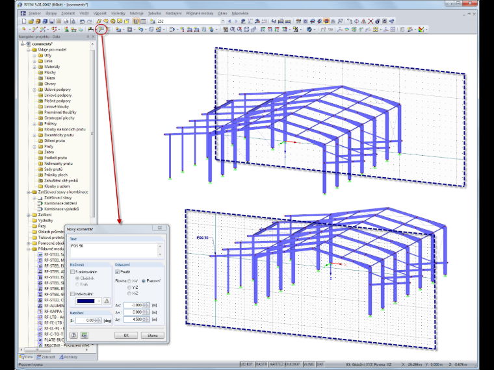Viewport: 494px width, 370px height.
Task: Click the red X delete icon
Action: click(x=370, y=21)
